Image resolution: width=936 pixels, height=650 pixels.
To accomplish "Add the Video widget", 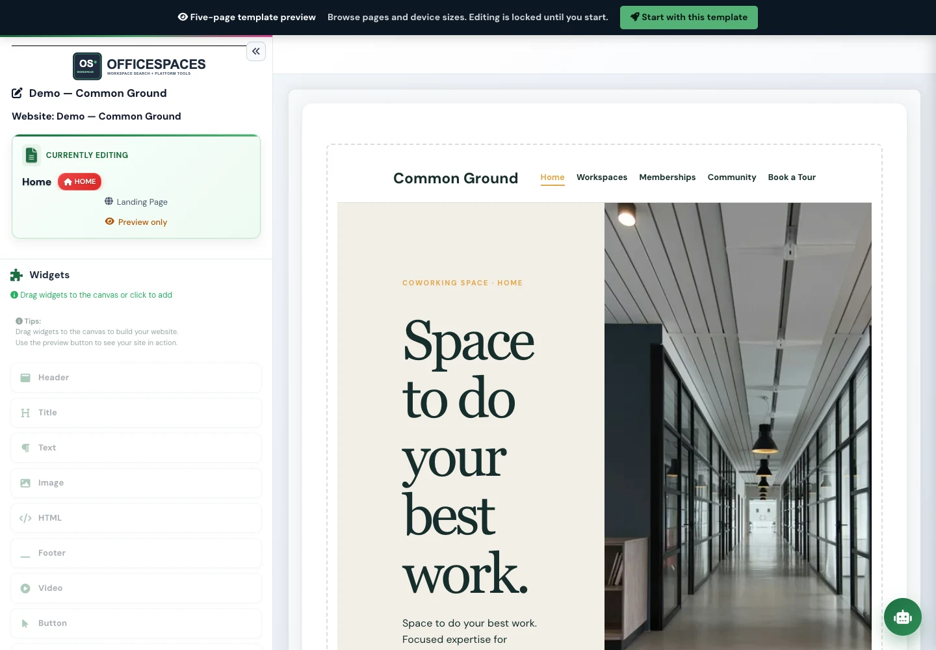I will tap(136, 588).
